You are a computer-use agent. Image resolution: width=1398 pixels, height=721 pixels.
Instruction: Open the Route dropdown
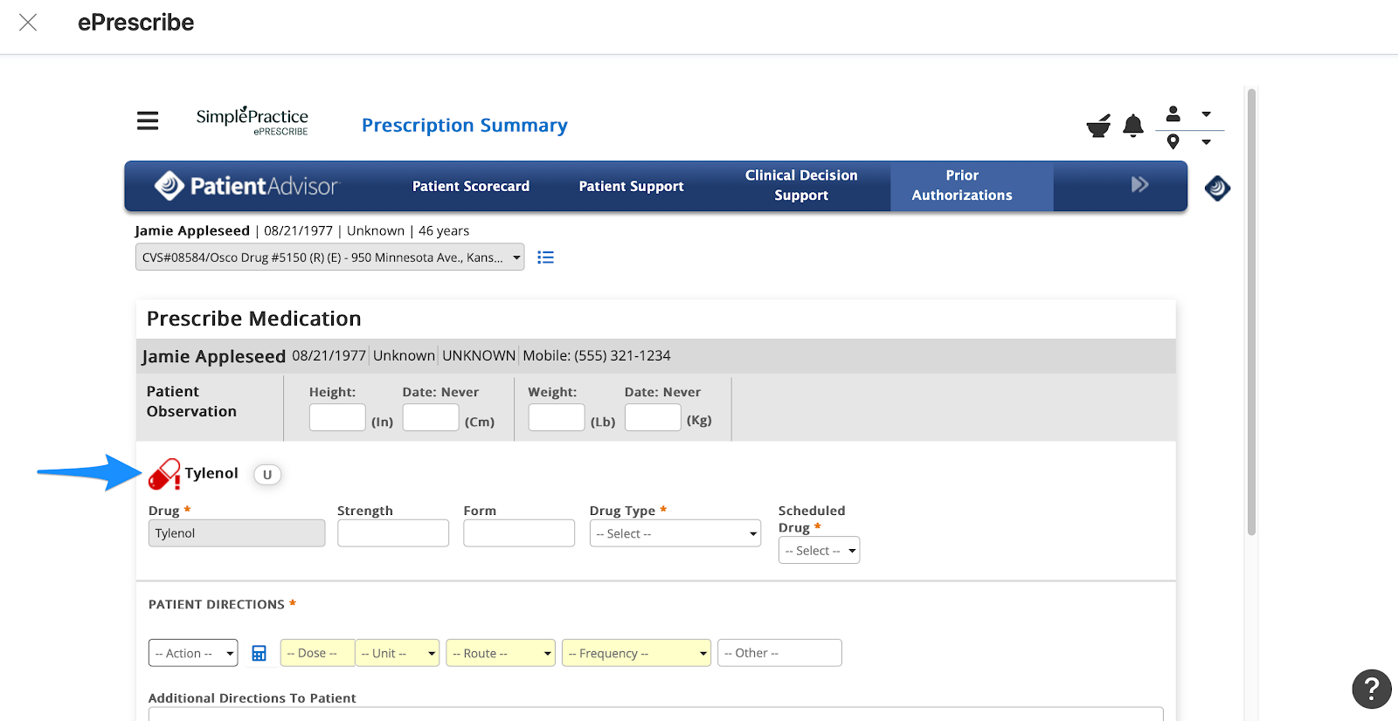point(501,653)
